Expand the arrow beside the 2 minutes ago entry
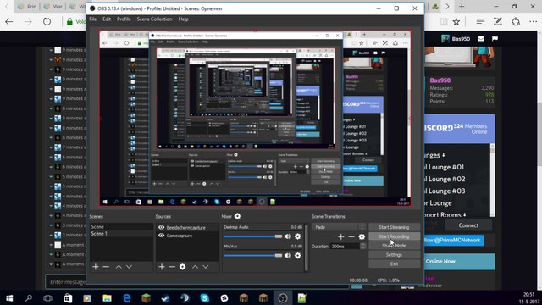Image resolution: width=542 pixels, height=305 pixels. tap(51, 236)
